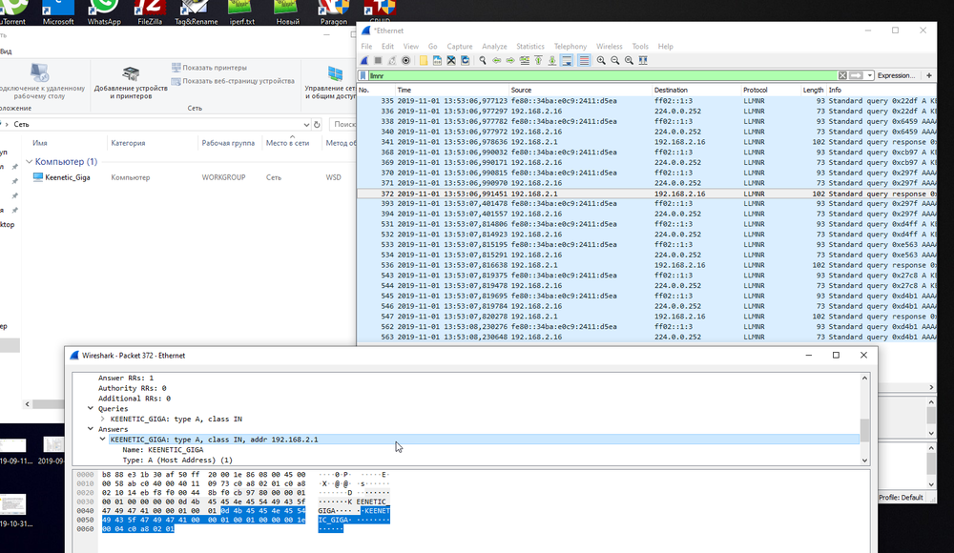
Task: Select packet 335 in the packet list
Action: (646, 101)
